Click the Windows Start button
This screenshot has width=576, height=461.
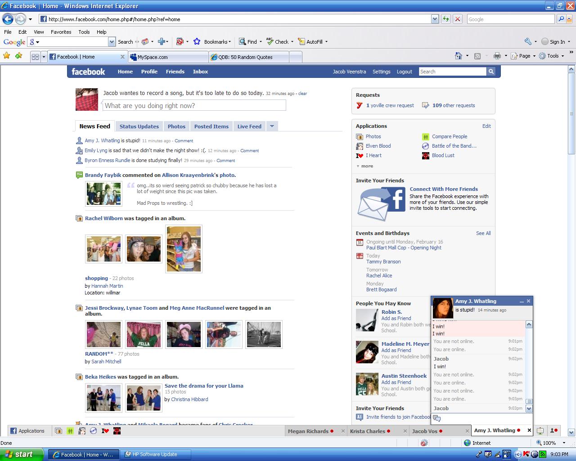(22, 454)
